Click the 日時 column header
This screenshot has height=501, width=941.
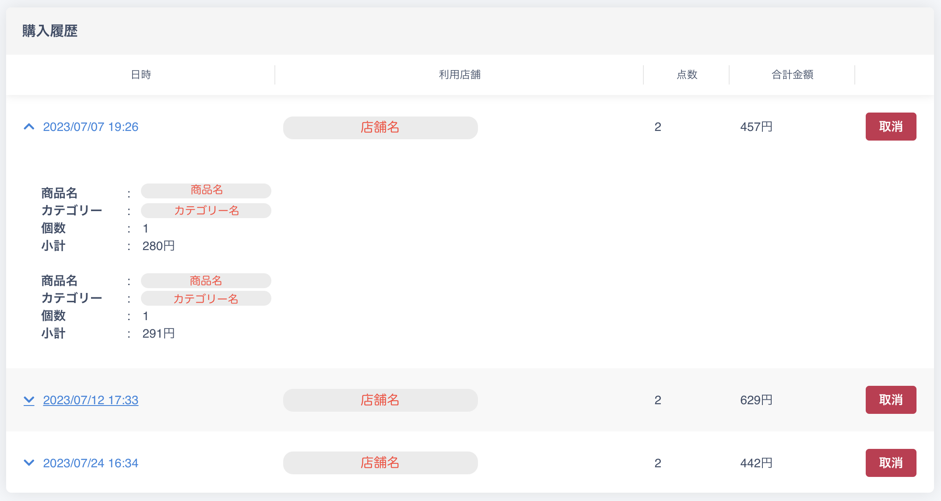pos(141,75)
